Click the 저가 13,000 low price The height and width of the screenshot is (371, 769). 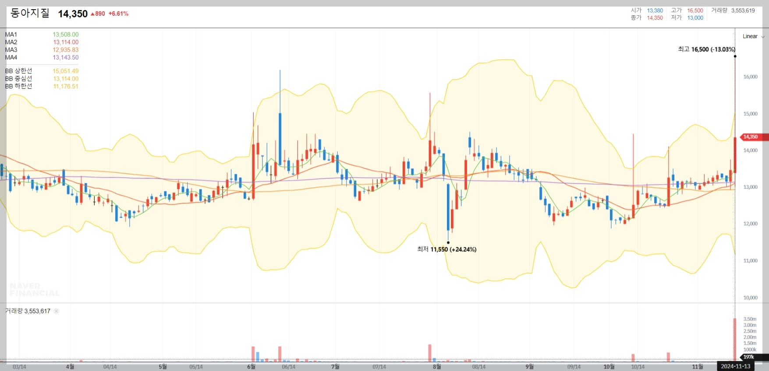pos(687,18)
